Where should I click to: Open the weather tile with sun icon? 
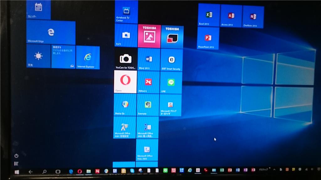click(x=39, y=56)
